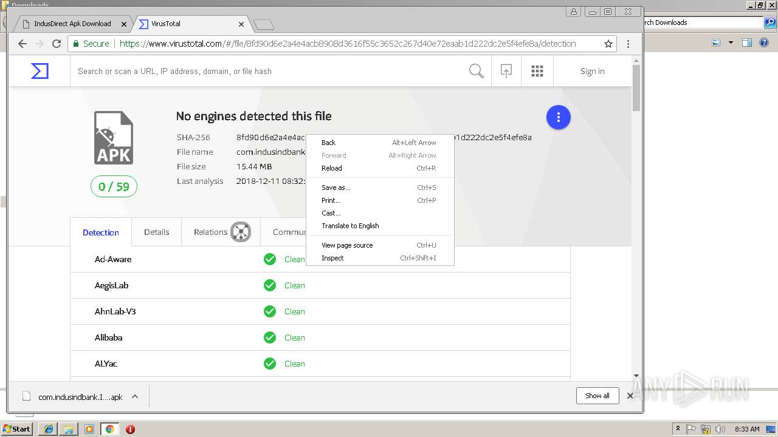The width and height of the screenshot is (778, 437).
Task: Click the Relations graph icon
Action: pos(241,232)
